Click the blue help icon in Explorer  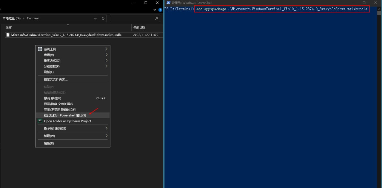[x=160, y=10]
